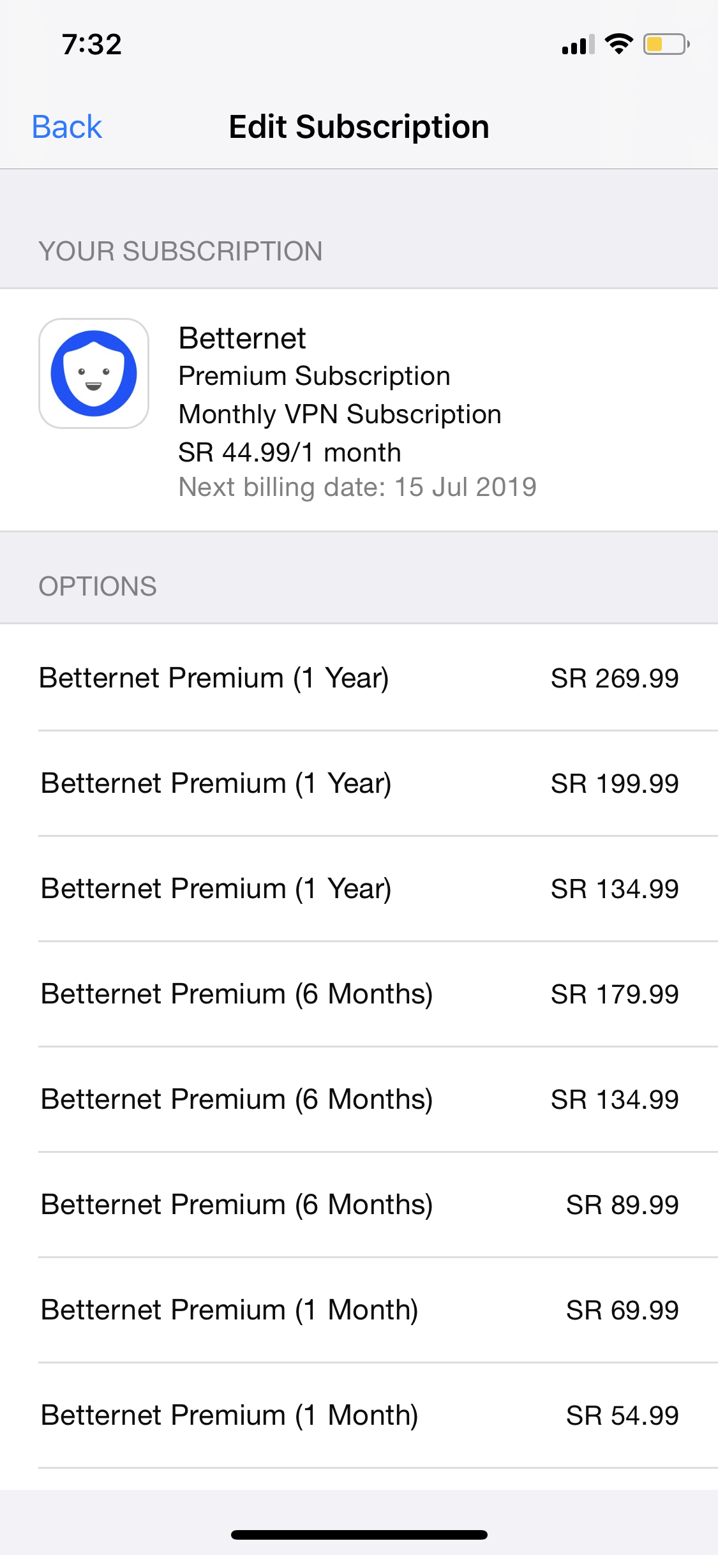Image resolution: width=718 pixels, height=1555 pixels.
Task: Tap the Betternet subscription name
Action: 243,338
